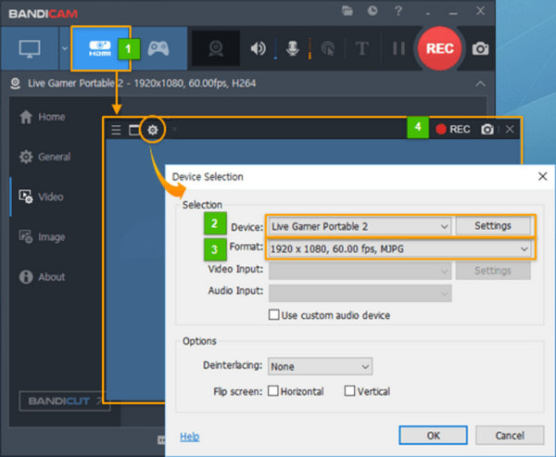Screen dimensions: 556x457
Task: Enable Vertical flip screen checkbox
Action: (x=349, y=391)
